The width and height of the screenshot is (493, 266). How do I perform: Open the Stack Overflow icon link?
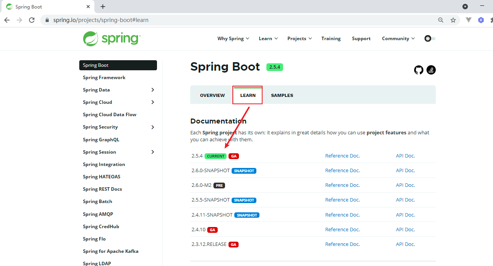[x=431, y=70]
